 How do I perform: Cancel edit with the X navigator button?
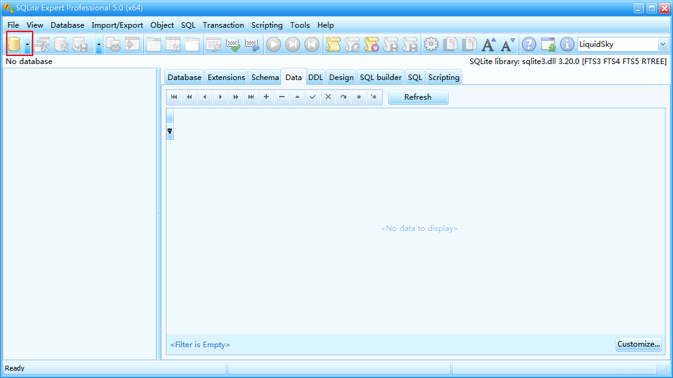point(328,97)
